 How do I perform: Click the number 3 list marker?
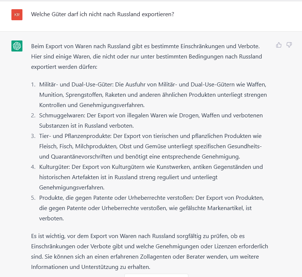(33, 135)
